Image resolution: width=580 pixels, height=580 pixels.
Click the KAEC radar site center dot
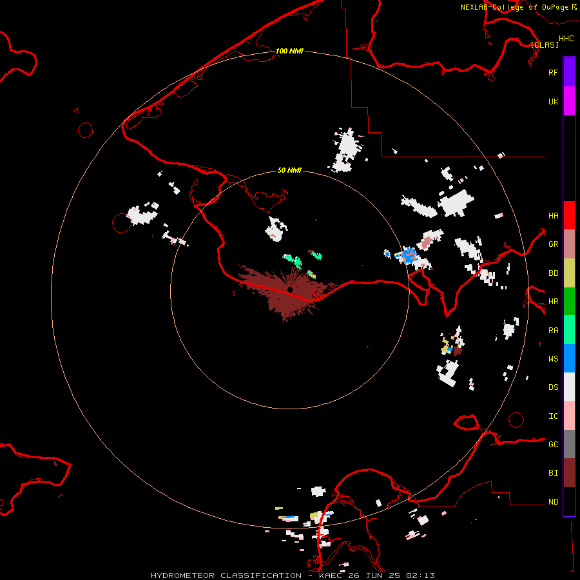290,289
